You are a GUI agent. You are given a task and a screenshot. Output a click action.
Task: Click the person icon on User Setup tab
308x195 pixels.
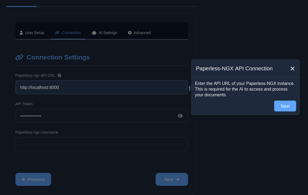coord(21,33)
